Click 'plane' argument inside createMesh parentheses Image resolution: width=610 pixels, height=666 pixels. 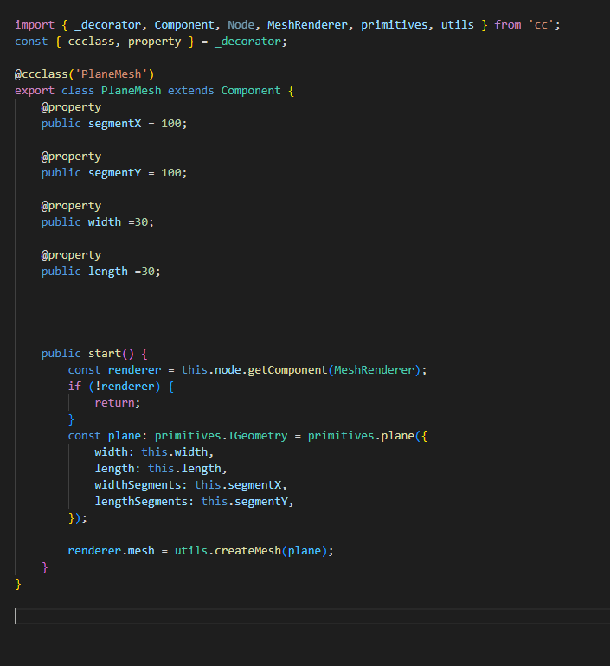(305, 551)
